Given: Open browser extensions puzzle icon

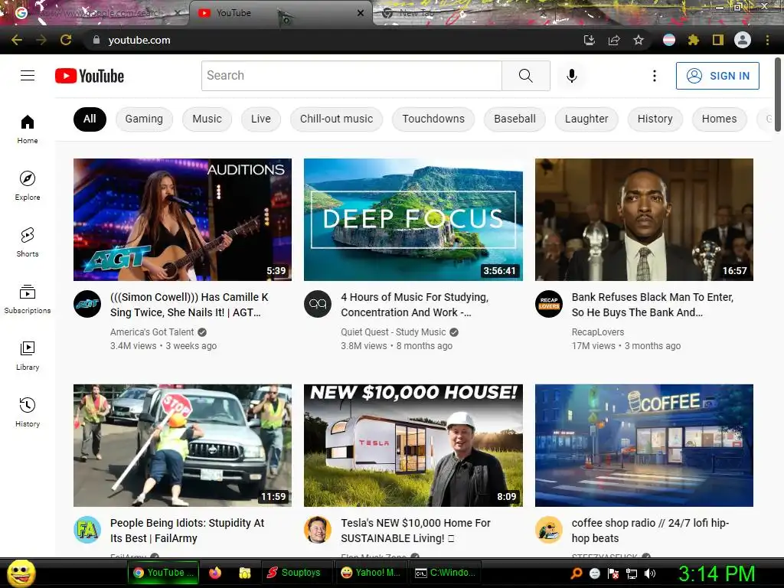Looking at the screenshot, I should pyautogui.click(x=694, y=40).
